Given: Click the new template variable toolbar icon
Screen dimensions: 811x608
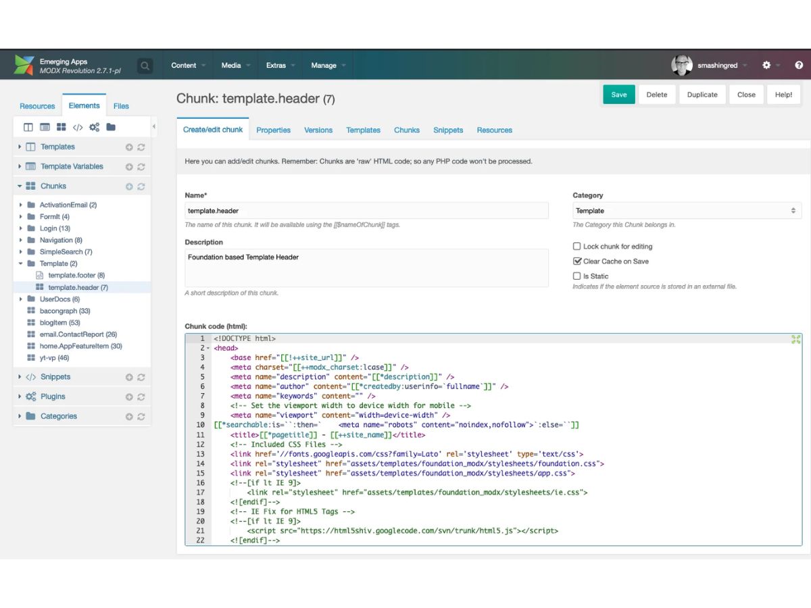Looking at the screenshot, I should pyautogui.click(x=45, y=127).
